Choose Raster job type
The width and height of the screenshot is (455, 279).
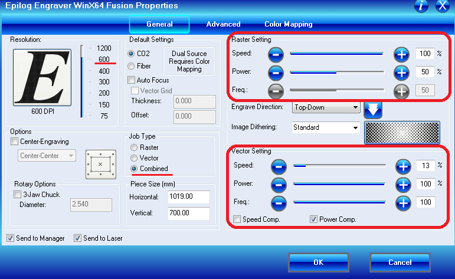[x=134, y=147]
